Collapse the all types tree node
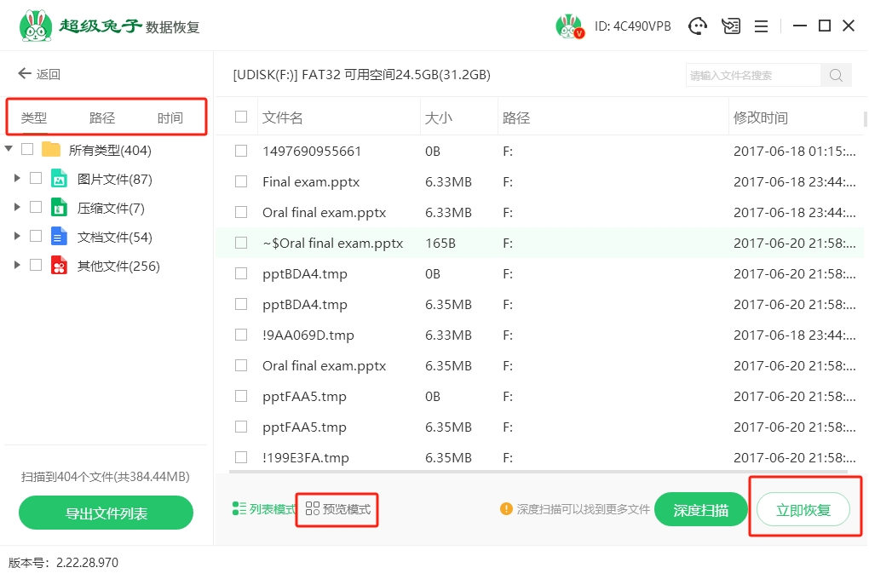Screen dimensions: 869x579 pyautogui.click(x=9, y=150)
